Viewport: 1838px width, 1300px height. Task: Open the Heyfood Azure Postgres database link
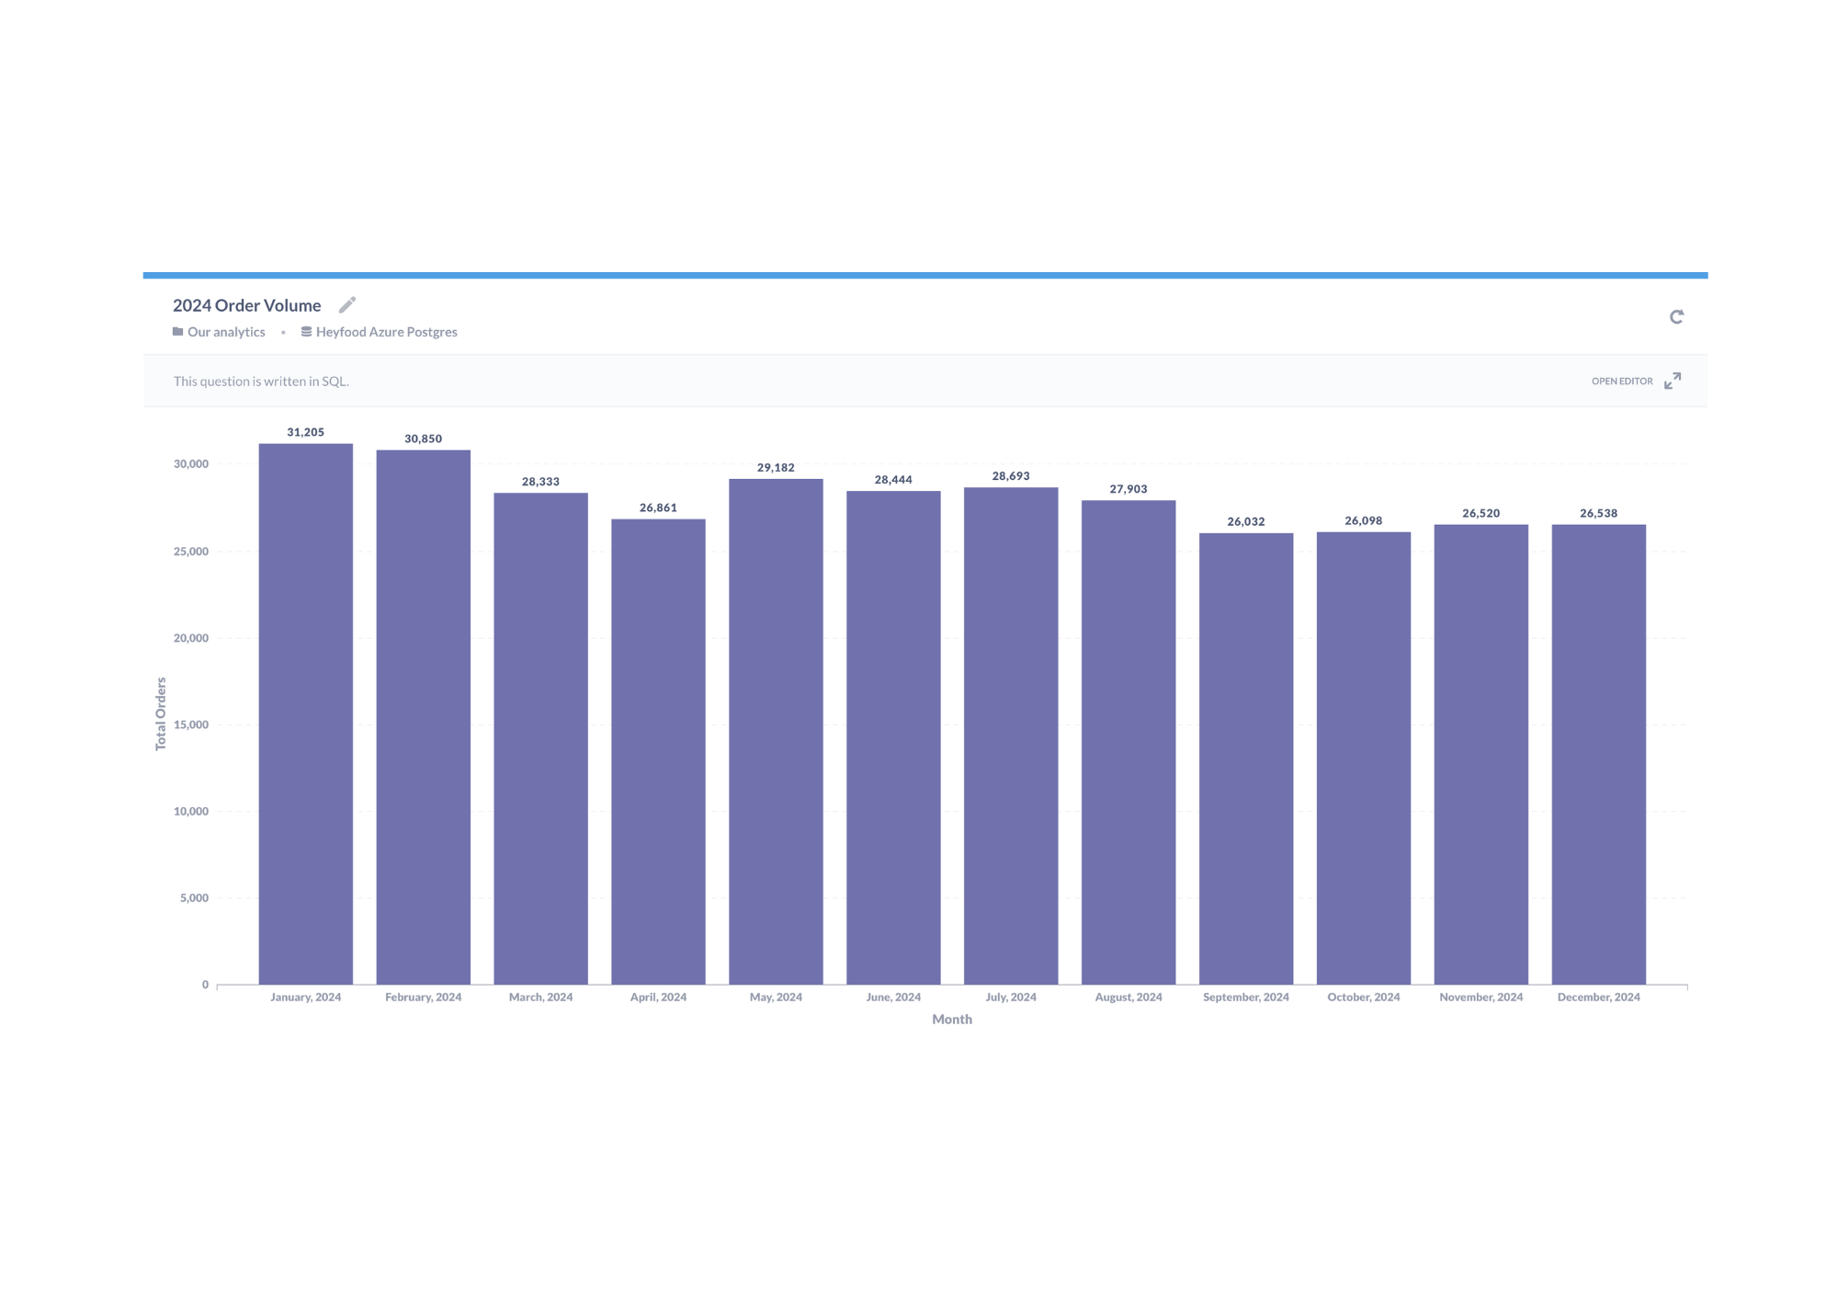[x=386, y=332]
